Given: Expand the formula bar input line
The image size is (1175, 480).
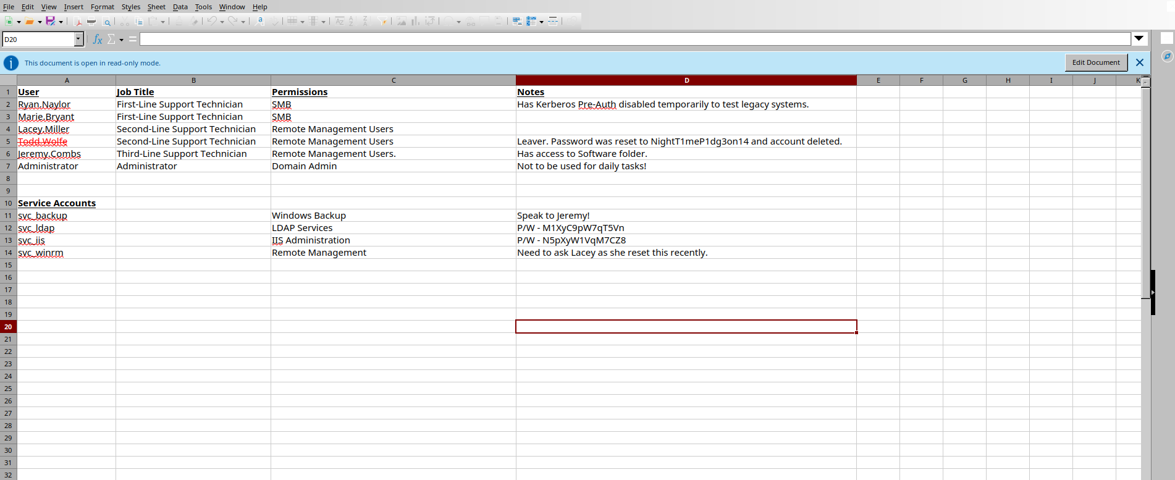Looking at the screenshot, I should tap(1139, 39).
